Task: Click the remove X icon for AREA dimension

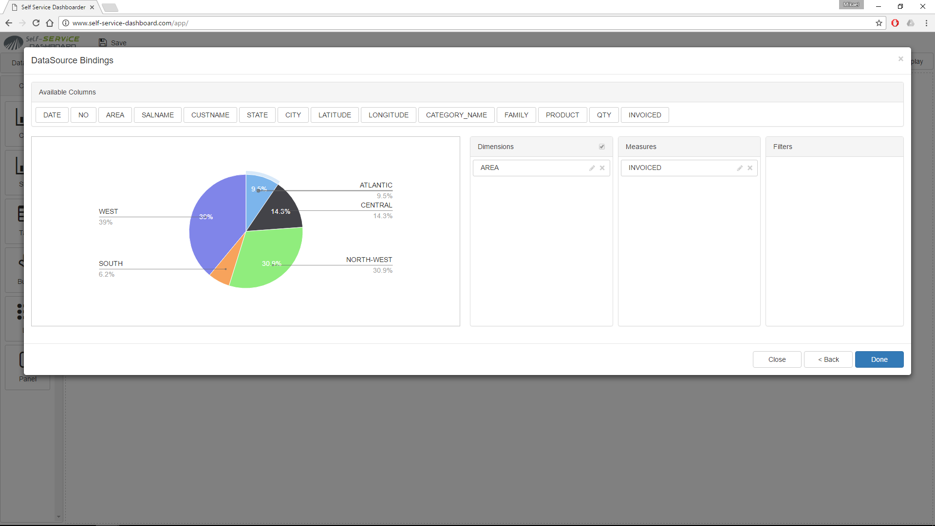Action: pos(602,168)
